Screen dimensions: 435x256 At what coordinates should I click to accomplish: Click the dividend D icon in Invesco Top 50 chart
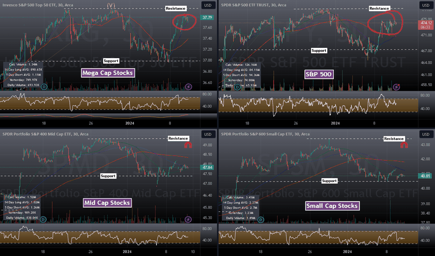44,87
